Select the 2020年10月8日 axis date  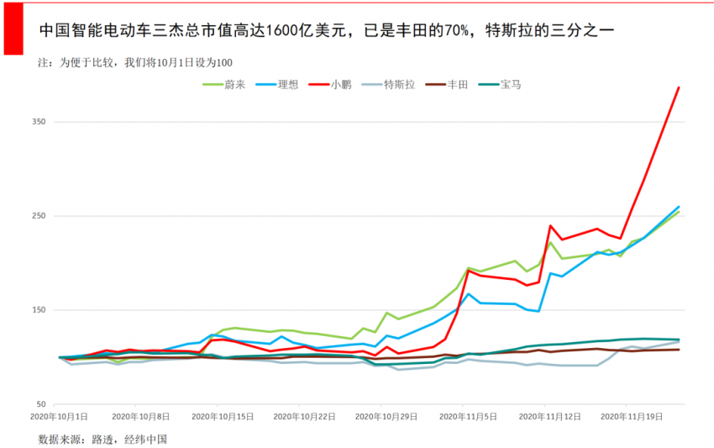(140, 417)
